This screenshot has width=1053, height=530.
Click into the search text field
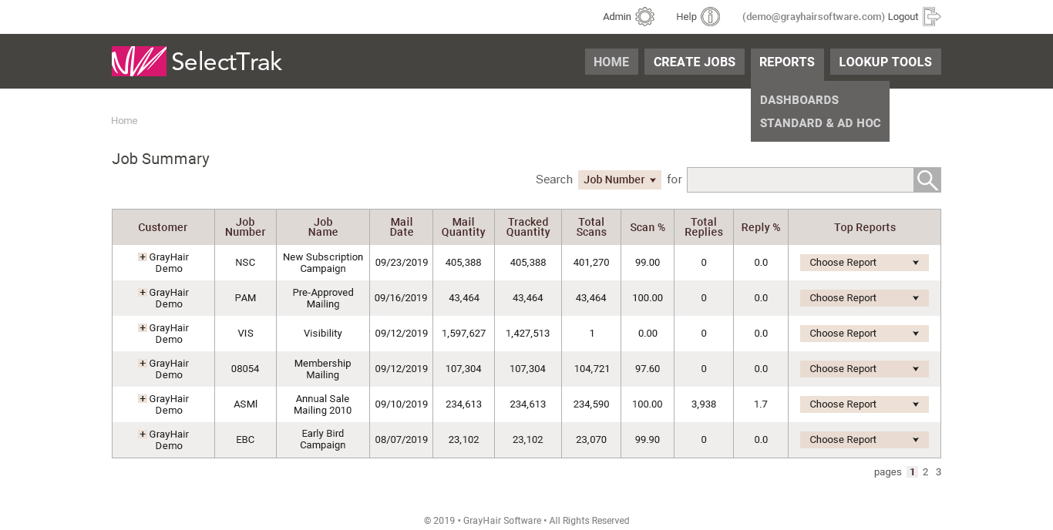pyautogui.click(x=799, y=180)
